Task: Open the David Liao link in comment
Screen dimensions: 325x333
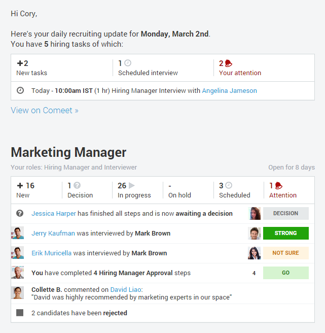Action: [x=127, y=289]
